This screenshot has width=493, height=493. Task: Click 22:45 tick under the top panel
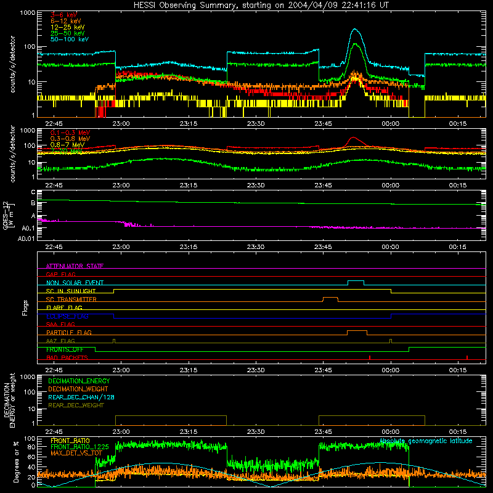click(x=54, y=124)
